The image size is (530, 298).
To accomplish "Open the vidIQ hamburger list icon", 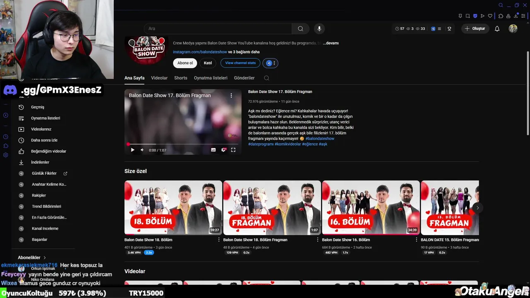I will 439,29.
